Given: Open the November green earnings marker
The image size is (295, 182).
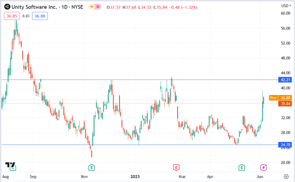Looking at the screenshot, I should pyautogui.click(x=91, y=167).
